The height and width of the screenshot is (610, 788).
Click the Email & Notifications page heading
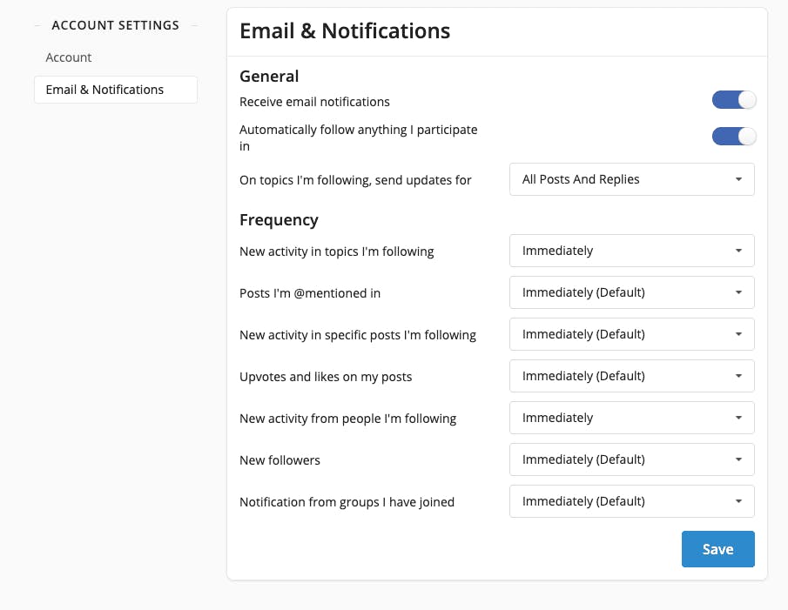(345, 31)
